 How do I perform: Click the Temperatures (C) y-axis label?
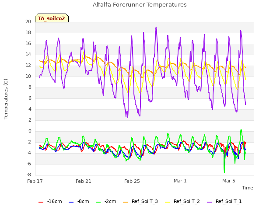click(6, 99)
